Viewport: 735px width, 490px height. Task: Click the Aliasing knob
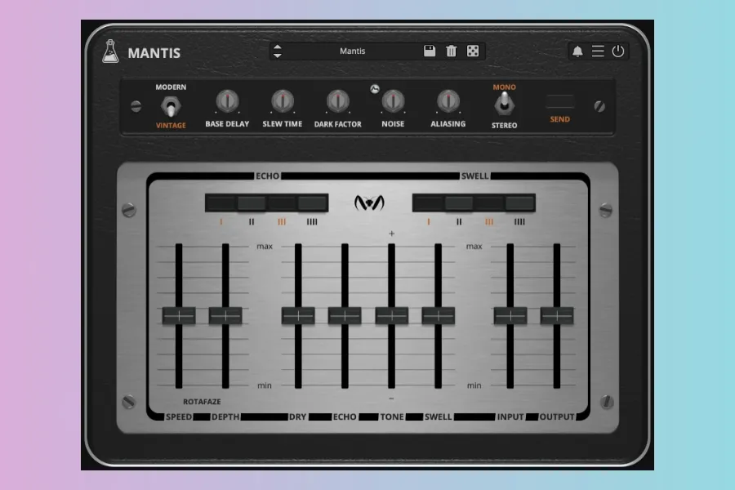point(448,101)
